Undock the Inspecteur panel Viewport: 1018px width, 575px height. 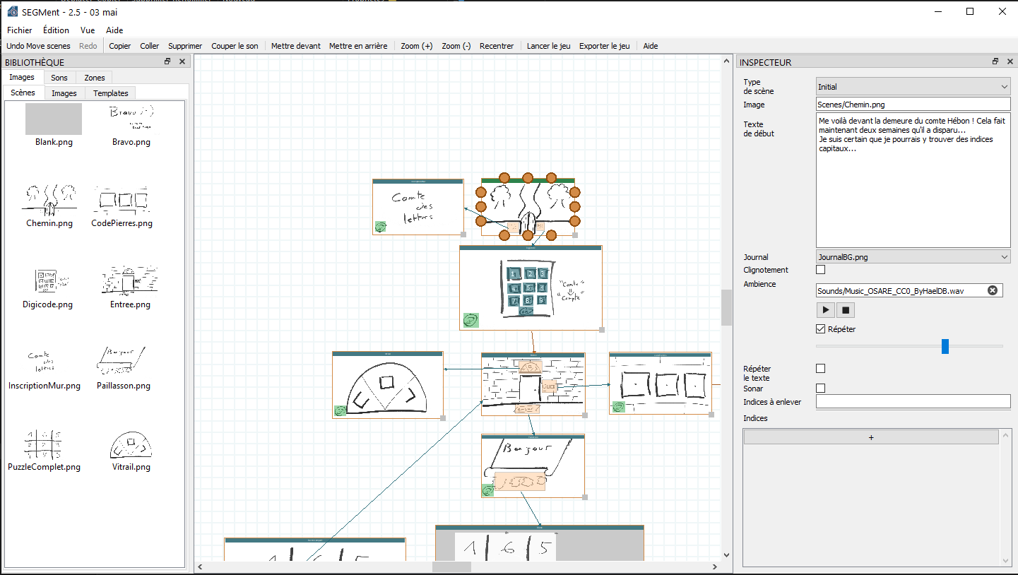point(995,62)
